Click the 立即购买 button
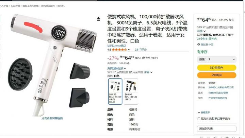The image size is (245, 138). [217, 75]
